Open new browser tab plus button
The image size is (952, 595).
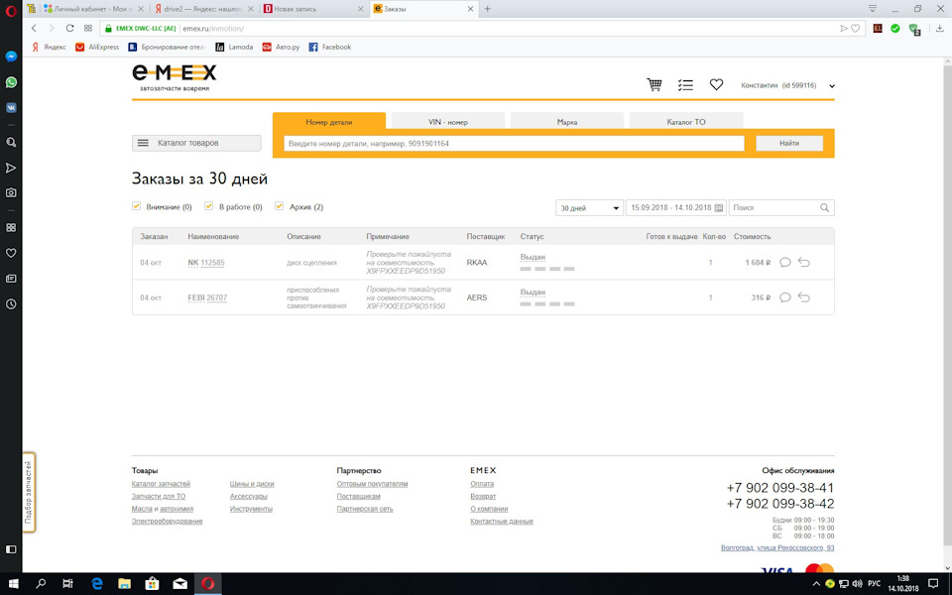tap(488, 9)
